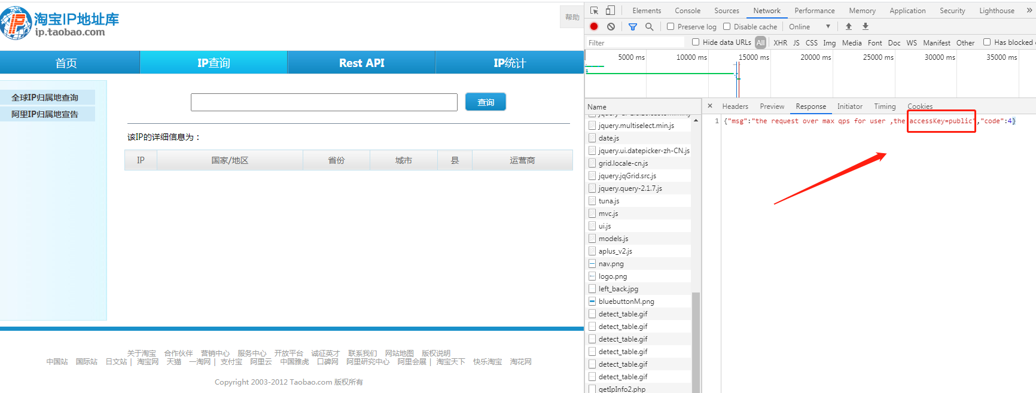1036x393 pixels.
Task: Select 全球IP归属地查询 in the sidebar
Action: [45, 98]
